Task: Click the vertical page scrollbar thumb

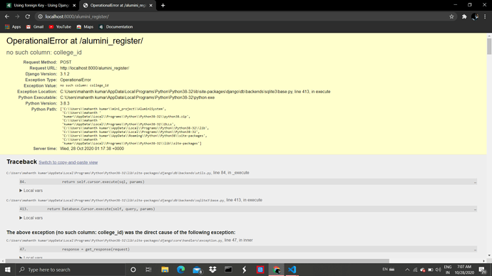Action: [x=489, y=46]
